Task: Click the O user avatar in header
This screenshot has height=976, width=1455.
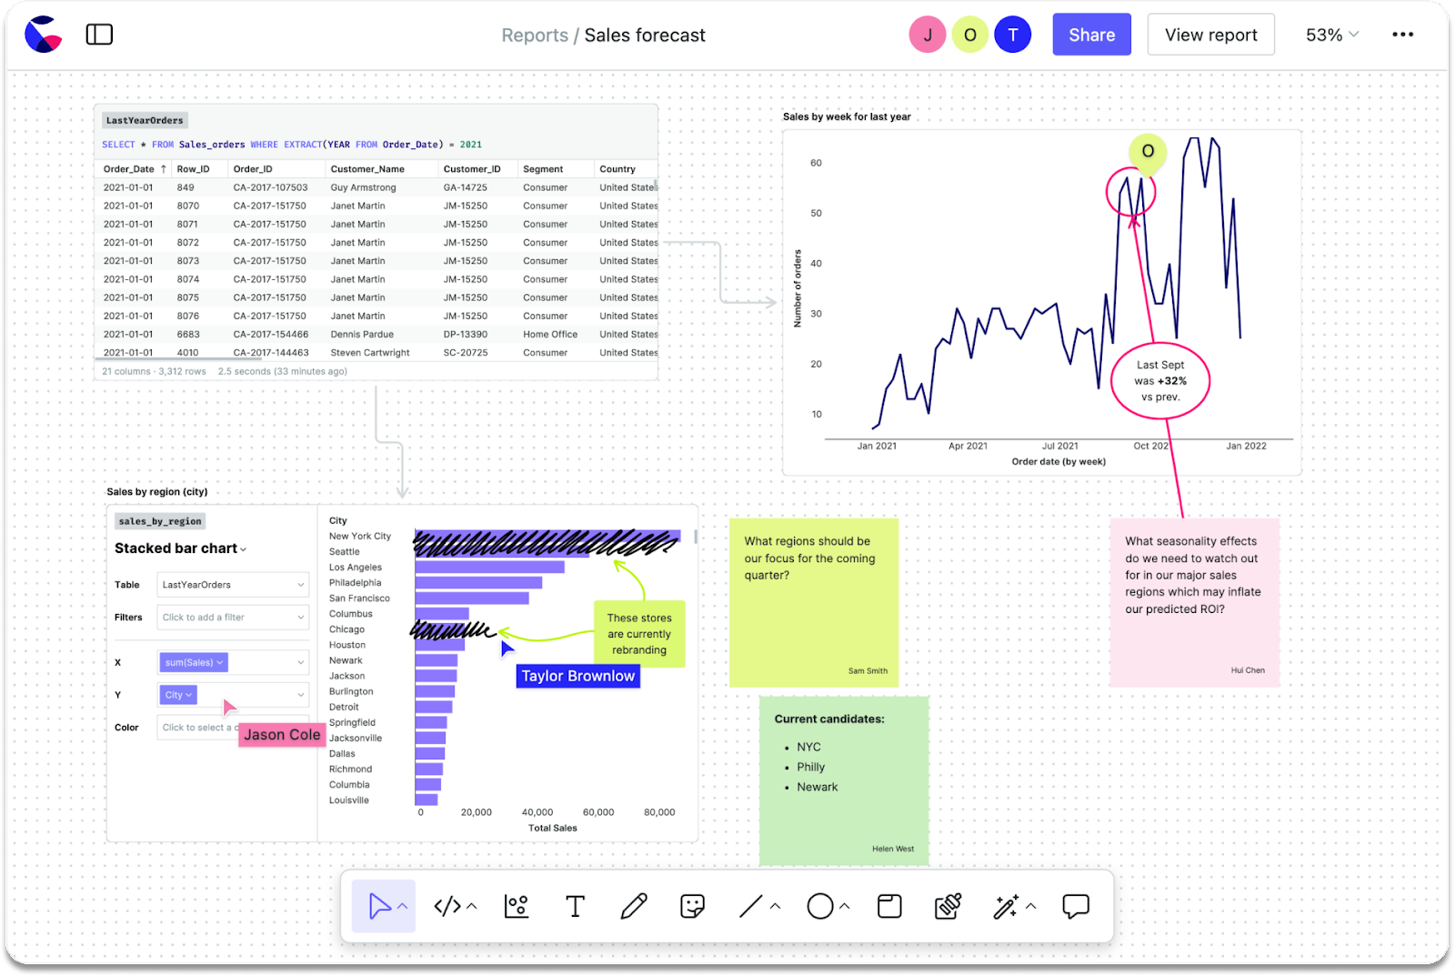Action: 970,35
